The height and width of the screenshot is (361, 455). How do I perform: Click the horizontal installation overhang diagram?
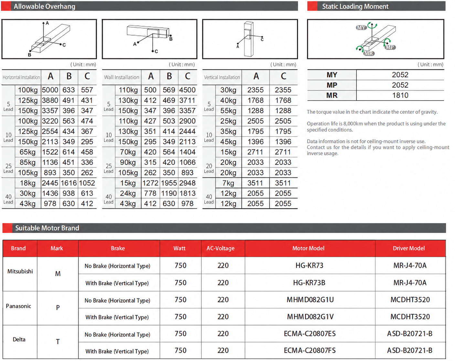[x=49, y=39]
